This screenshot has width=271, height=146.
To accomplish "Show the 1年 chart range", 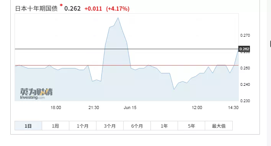I will click(x=164, y=126).
